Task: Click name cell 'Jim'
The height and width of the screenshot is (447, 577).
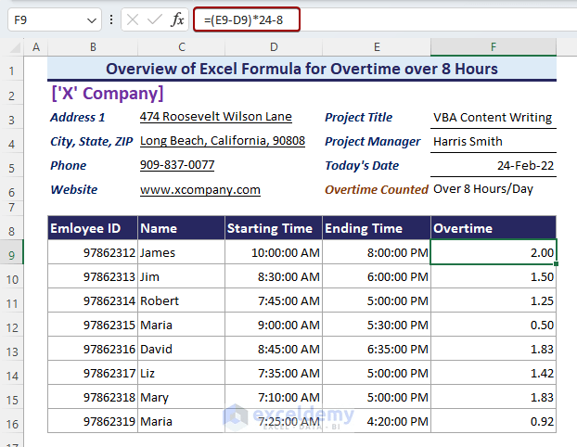Action: pyautogui.click(x=182, y=276)
